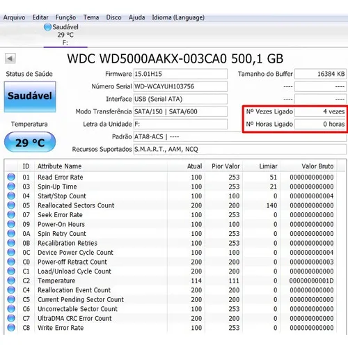Click the Firmware value field

coord(180,74)
